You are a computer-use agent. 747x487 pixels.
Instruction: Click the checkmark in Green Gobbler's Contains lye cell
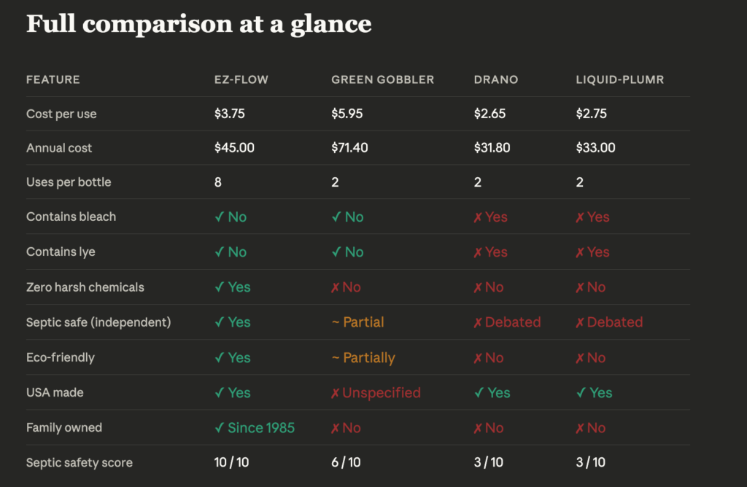[x=336, y=252]
